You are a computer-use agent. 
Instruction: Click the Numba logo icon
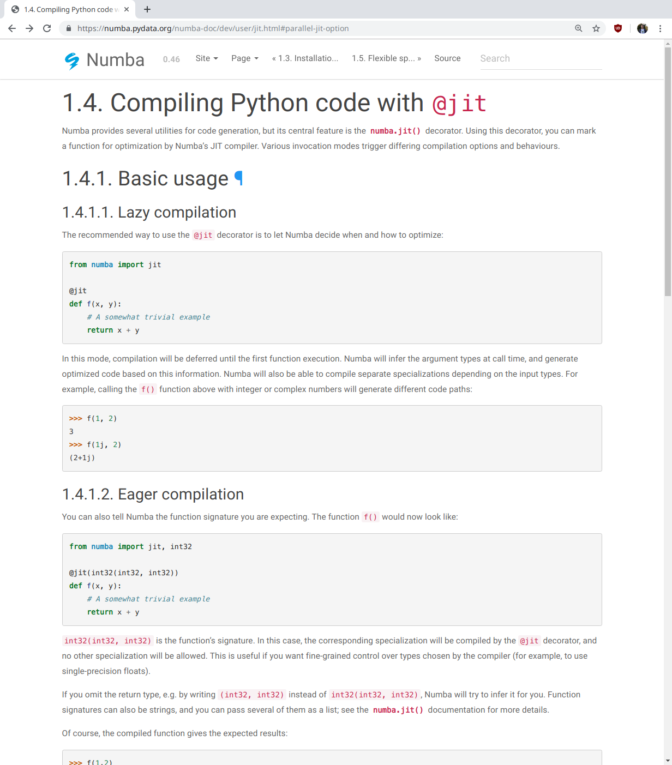point(72,61)
